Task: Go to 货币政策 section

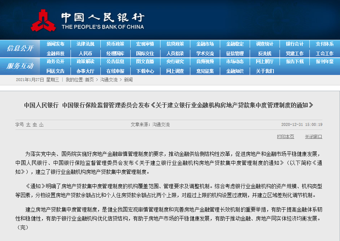Action: (x=115, y=44)
